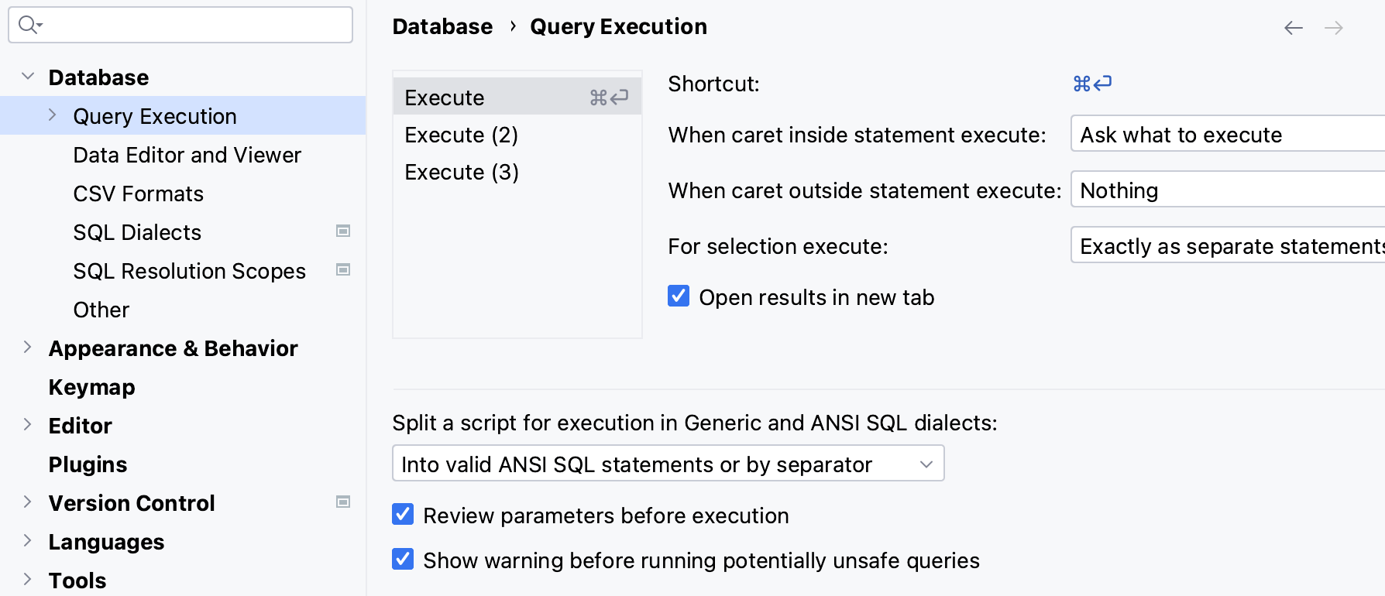Screen dimensions: 1385x596
Task: Open the Ask what to execute dropdown
Action: (1224, 134)
